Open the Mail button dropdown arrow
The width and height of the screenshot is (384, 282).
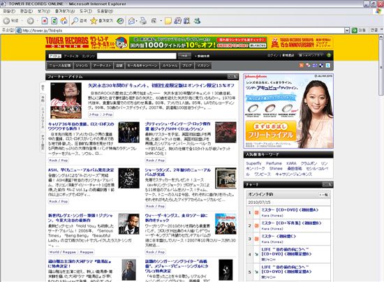(136, 21)
